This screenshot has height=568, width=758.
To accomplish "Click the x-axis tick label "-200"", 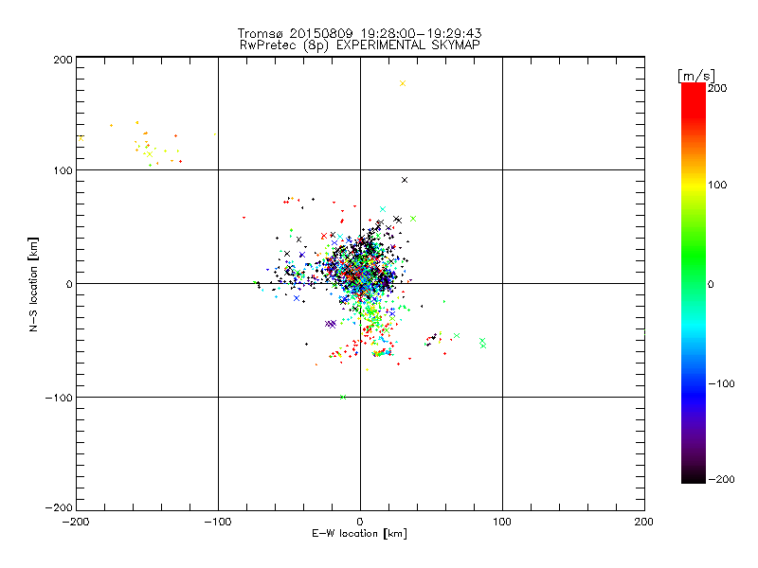I will [x=76, y=522].
